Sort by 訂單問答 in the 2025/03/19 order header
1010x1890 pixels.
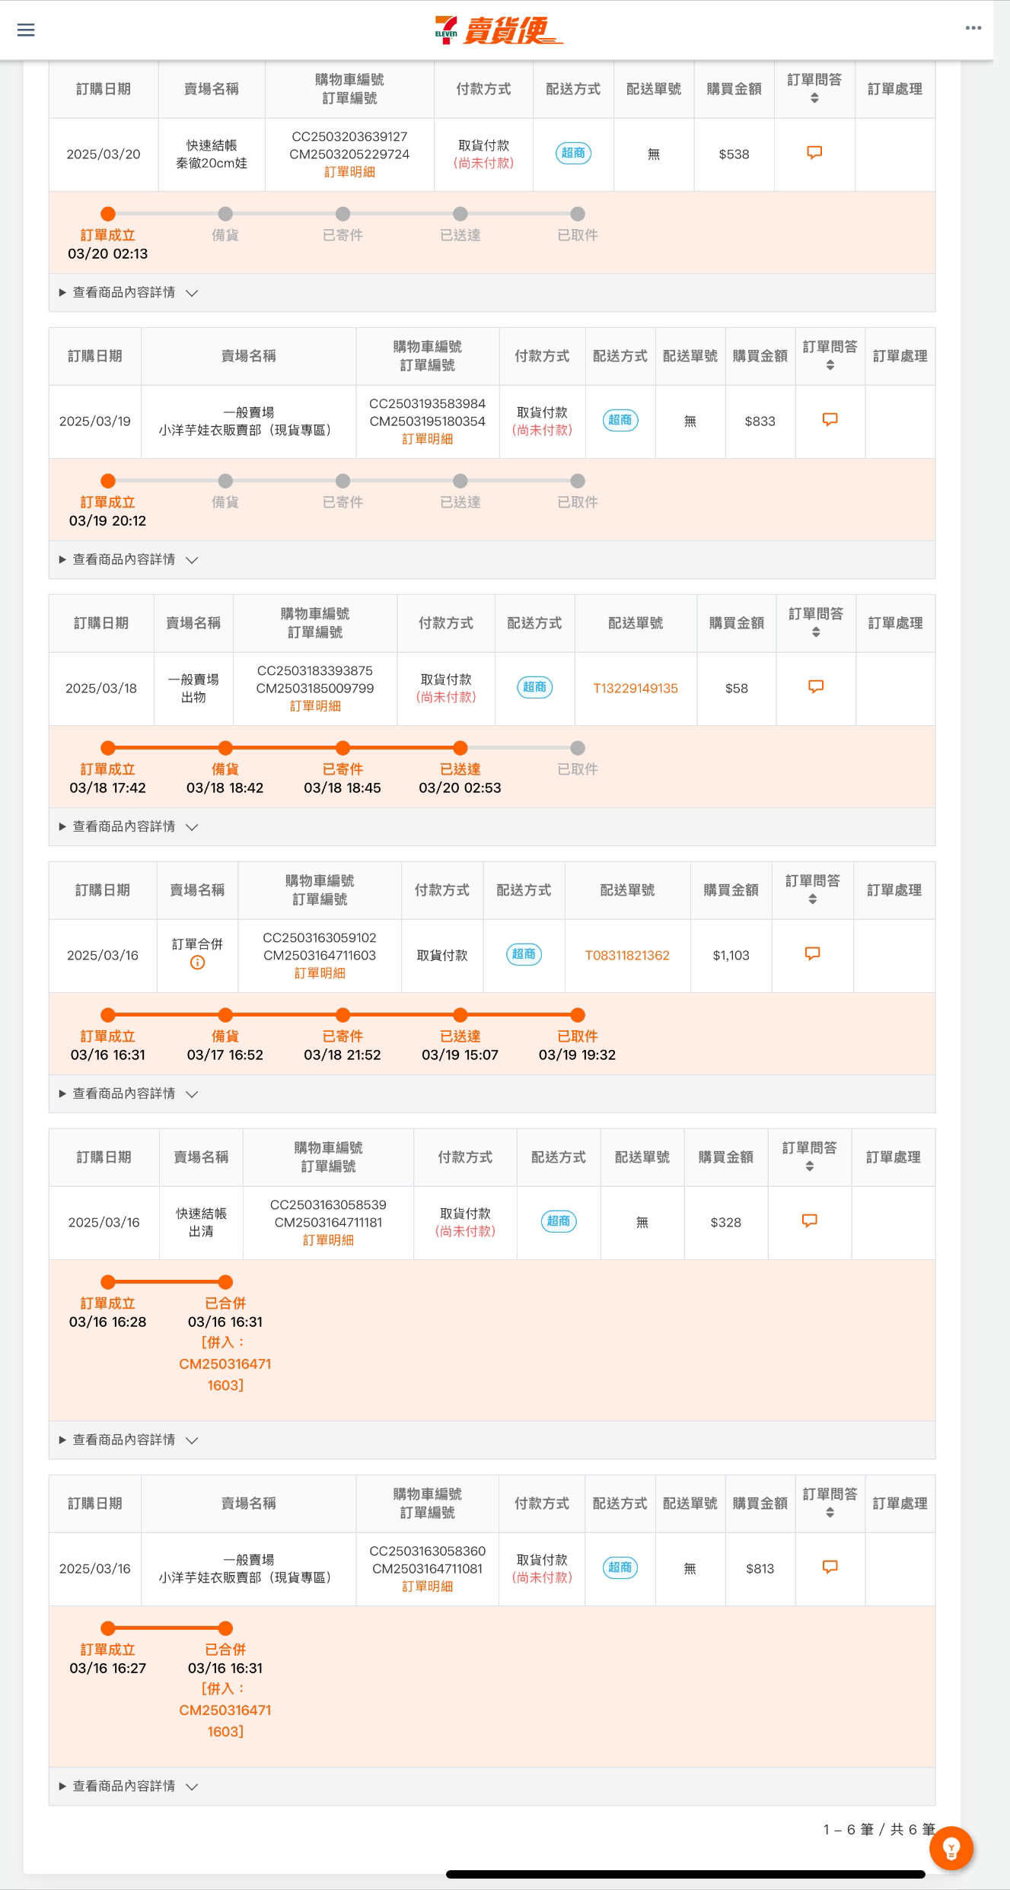(830, 365)
